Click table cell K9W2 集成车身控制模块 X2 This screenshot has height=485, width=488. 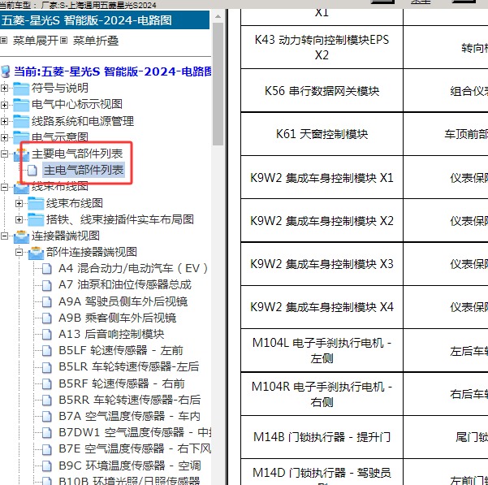pos(322,220)
